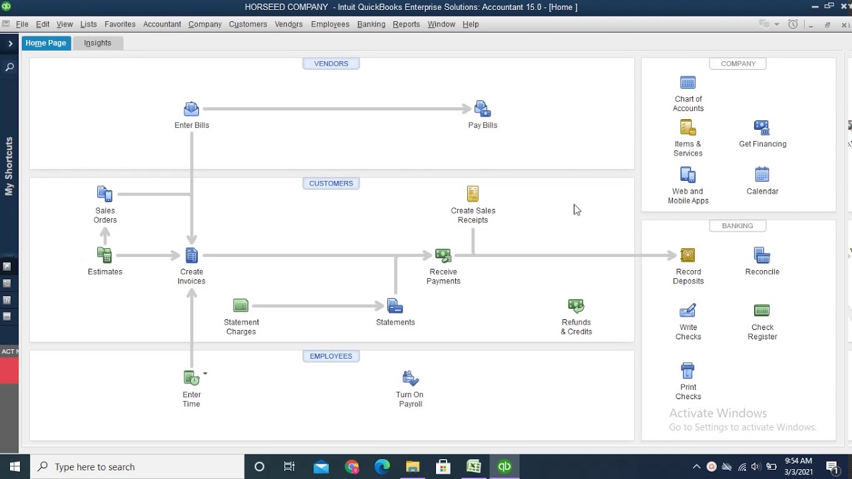Open Task View on the taskbar
The width and height of the screenshot is (852, 479).
[x=290, y=467]
